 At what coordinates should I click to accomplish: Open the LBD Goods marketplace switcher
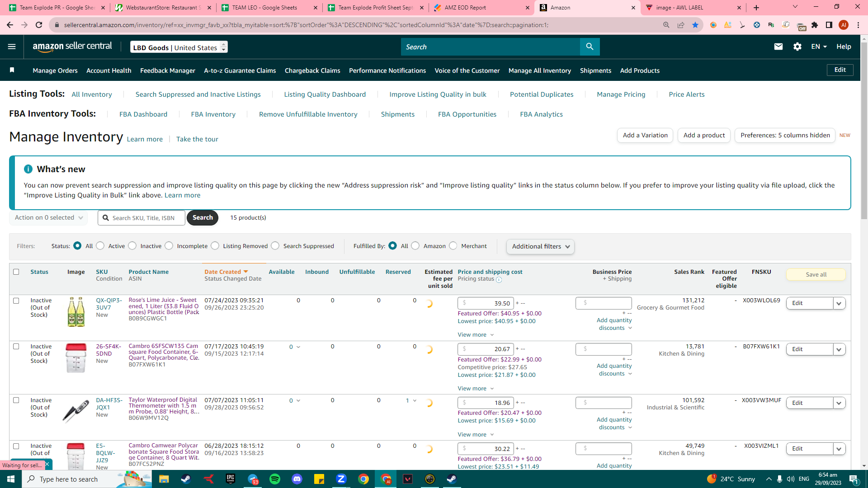[x=179, y=47]
